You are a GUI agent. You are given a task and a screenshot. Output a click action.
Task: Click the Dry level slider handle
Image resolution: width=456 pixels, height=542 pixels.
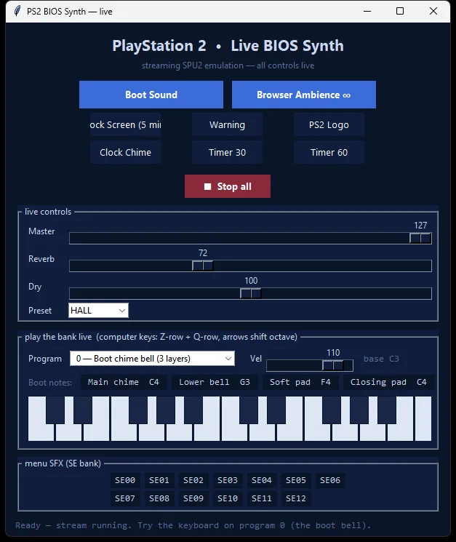tap(250, 293)
